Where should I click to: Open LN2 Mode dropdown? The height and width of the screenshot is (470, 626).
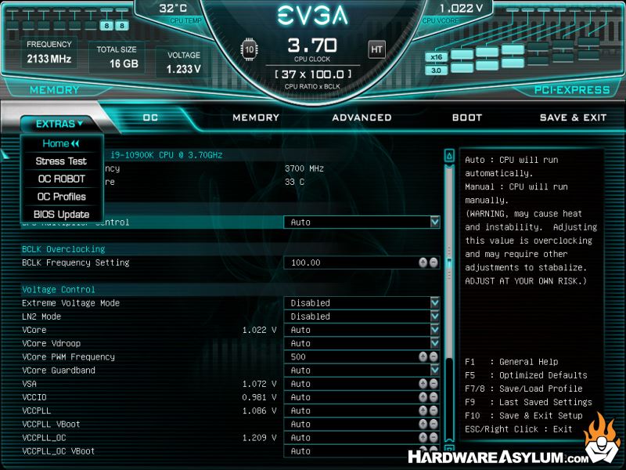435,316
